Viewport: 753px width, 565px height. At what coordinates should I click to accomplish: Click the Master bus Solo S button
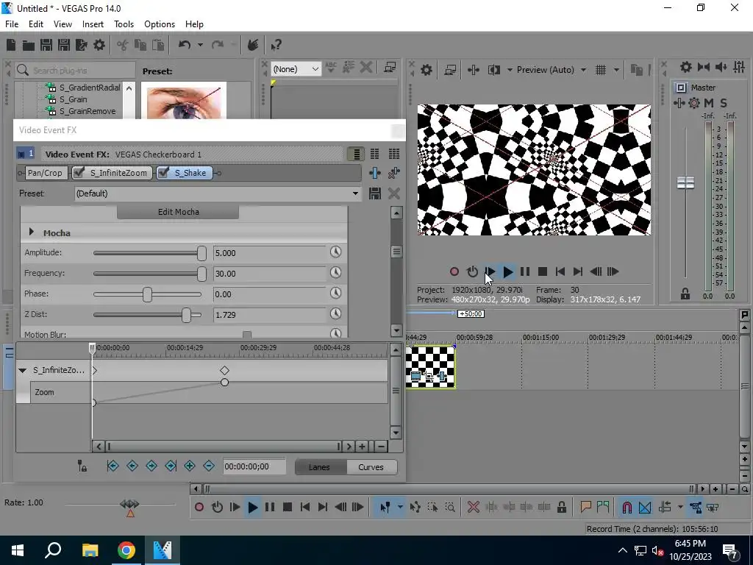(x=724, y=103)
